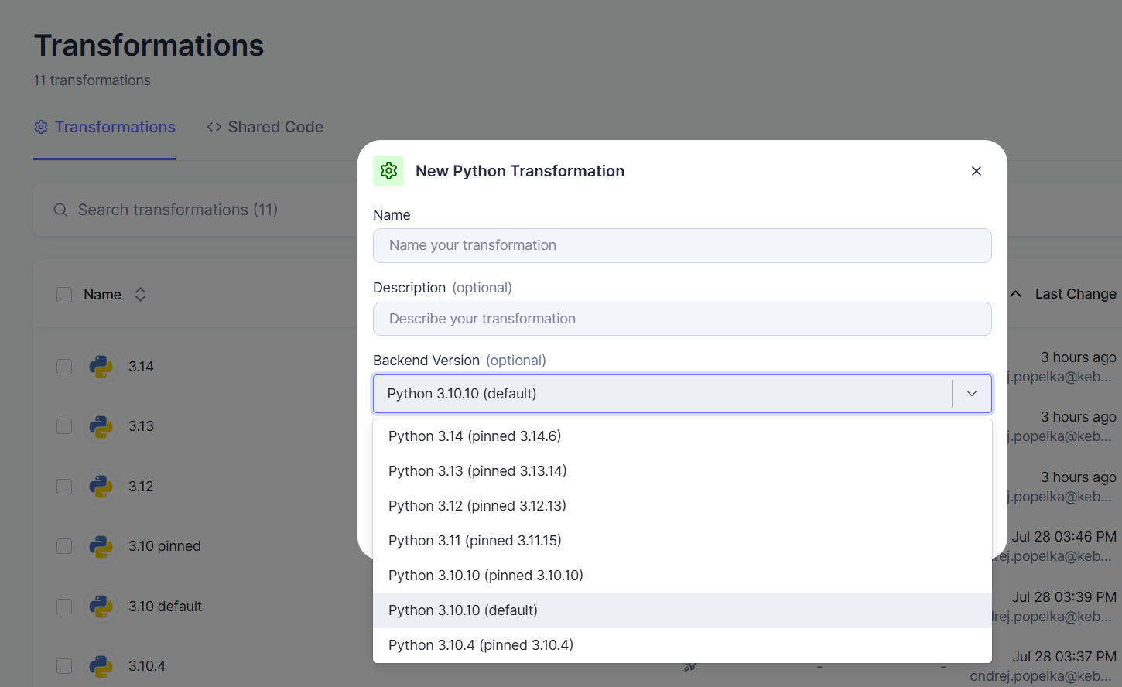Click the Python icon for transformation 3.13
The width and height of the screenshot is (1122, 687).
pos(101,426)
